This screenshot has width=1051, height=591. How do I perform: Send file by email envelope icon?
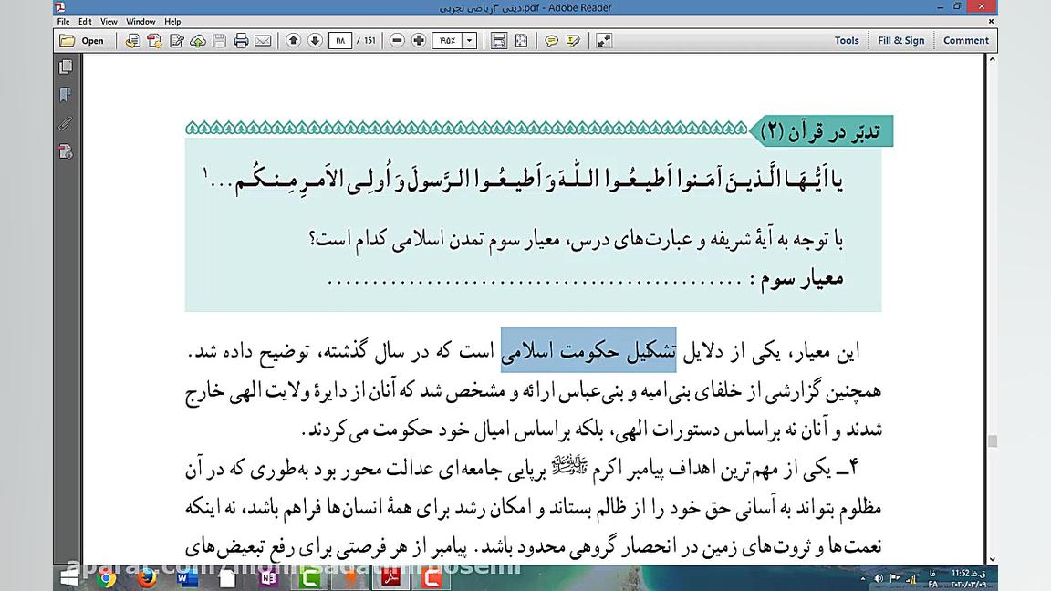point(264,41)
